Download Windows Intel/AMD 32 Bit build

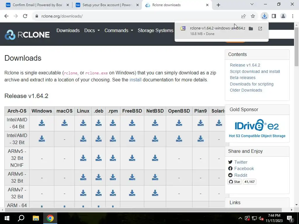point(42,139)
